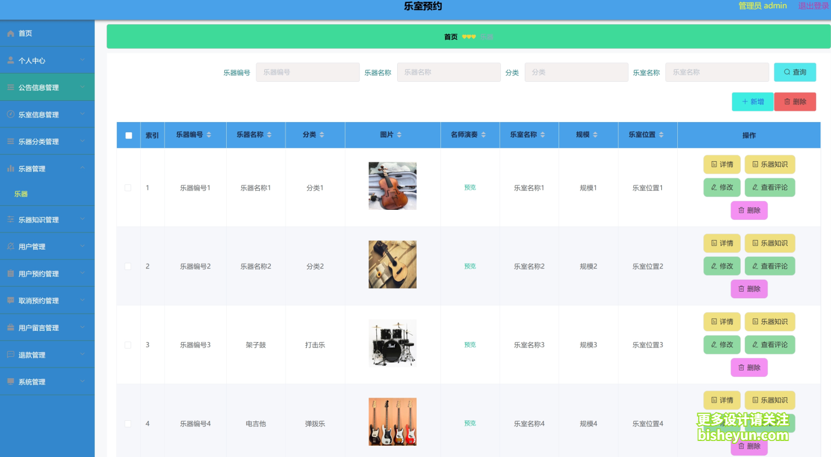Open 首页 in the sidebar

[47, 34]
